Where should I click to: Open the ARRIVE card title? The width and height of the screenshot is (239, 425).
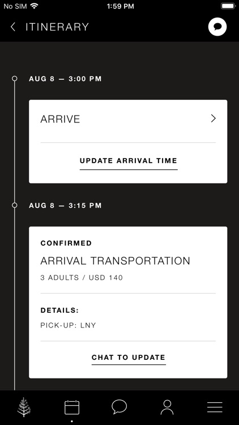(60, 119)
